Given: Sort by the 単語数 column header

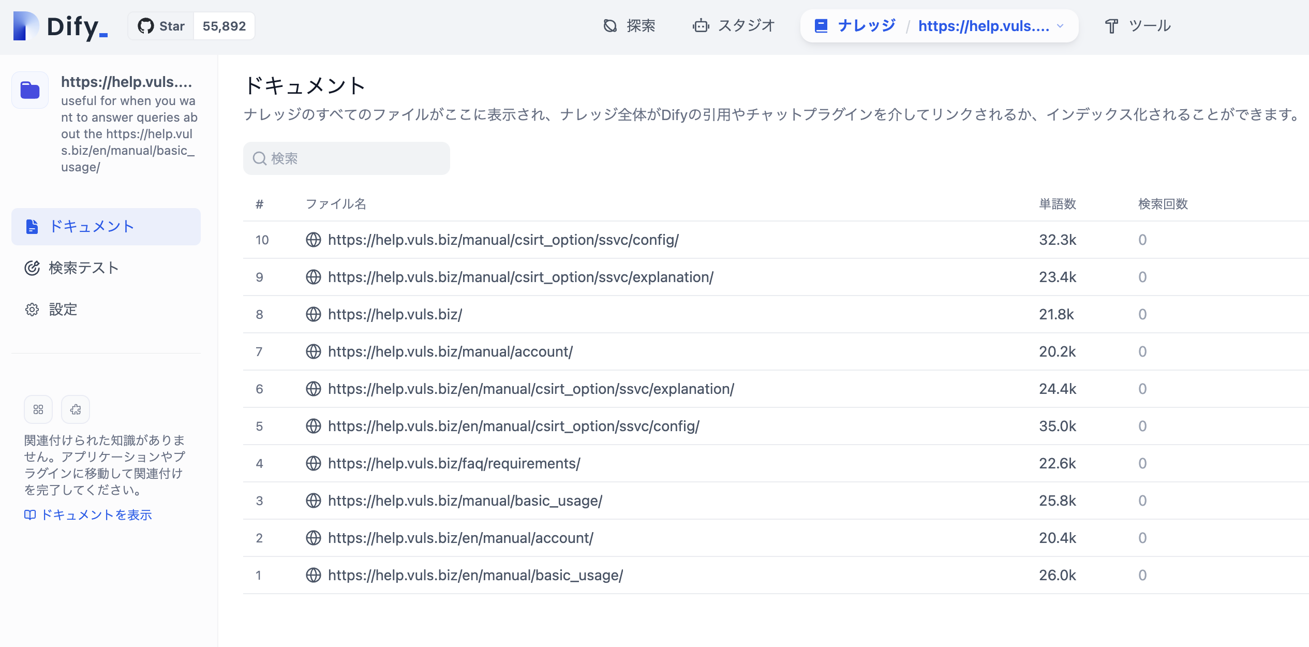Looking at the screenshot, I should click(1057, 204).
